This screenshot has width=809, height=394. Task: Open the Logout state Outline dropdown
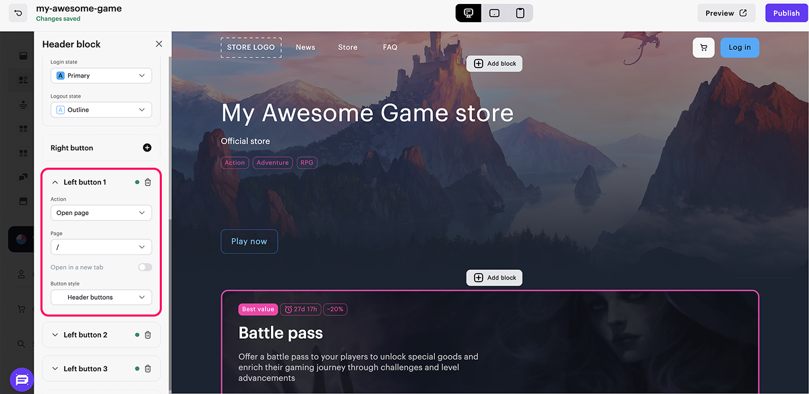[101, 110]
